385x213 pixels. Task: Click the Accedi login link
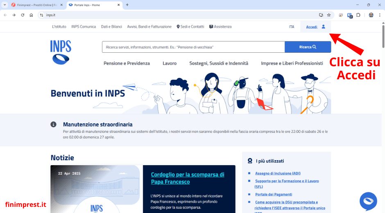point(312,27)
